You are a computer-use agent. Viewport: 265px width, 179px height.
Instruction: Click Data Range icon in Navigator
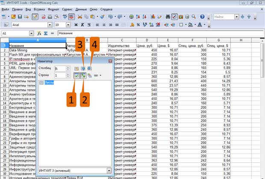click(x=77, y=69)
